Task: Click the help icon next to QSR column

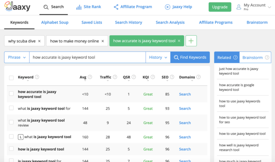Action: pyautogui.click(x=134, y=77)
